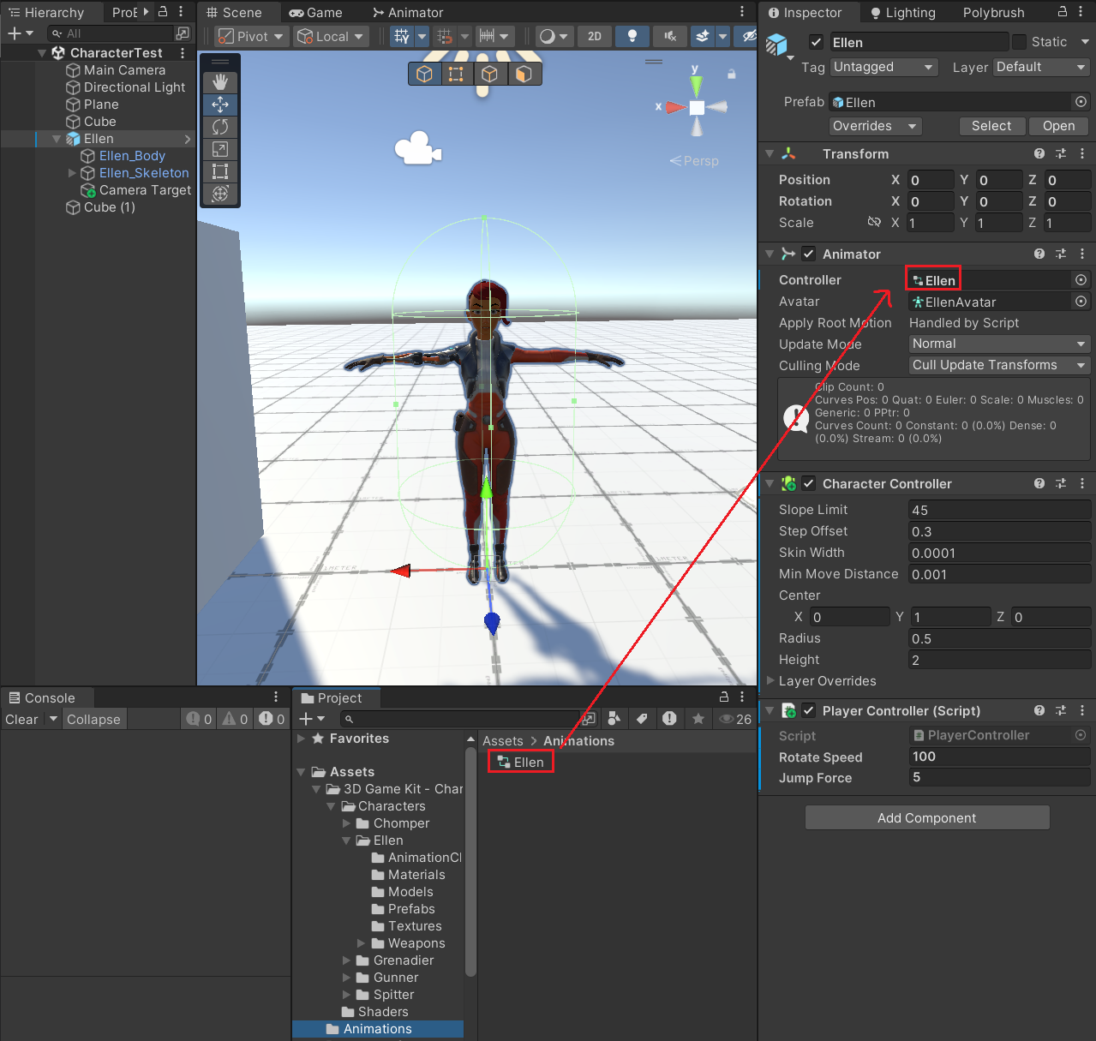Screen dimensions: 1096x1041
Task: Toggle scene lighting bulb icon
Action: click(x=632, y=36)
